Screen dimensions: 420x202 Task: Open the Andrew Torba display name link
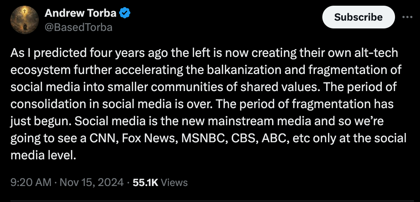80,13
